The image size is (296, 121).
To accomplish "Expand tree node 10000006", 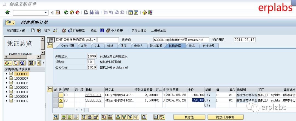I will 7,83.
